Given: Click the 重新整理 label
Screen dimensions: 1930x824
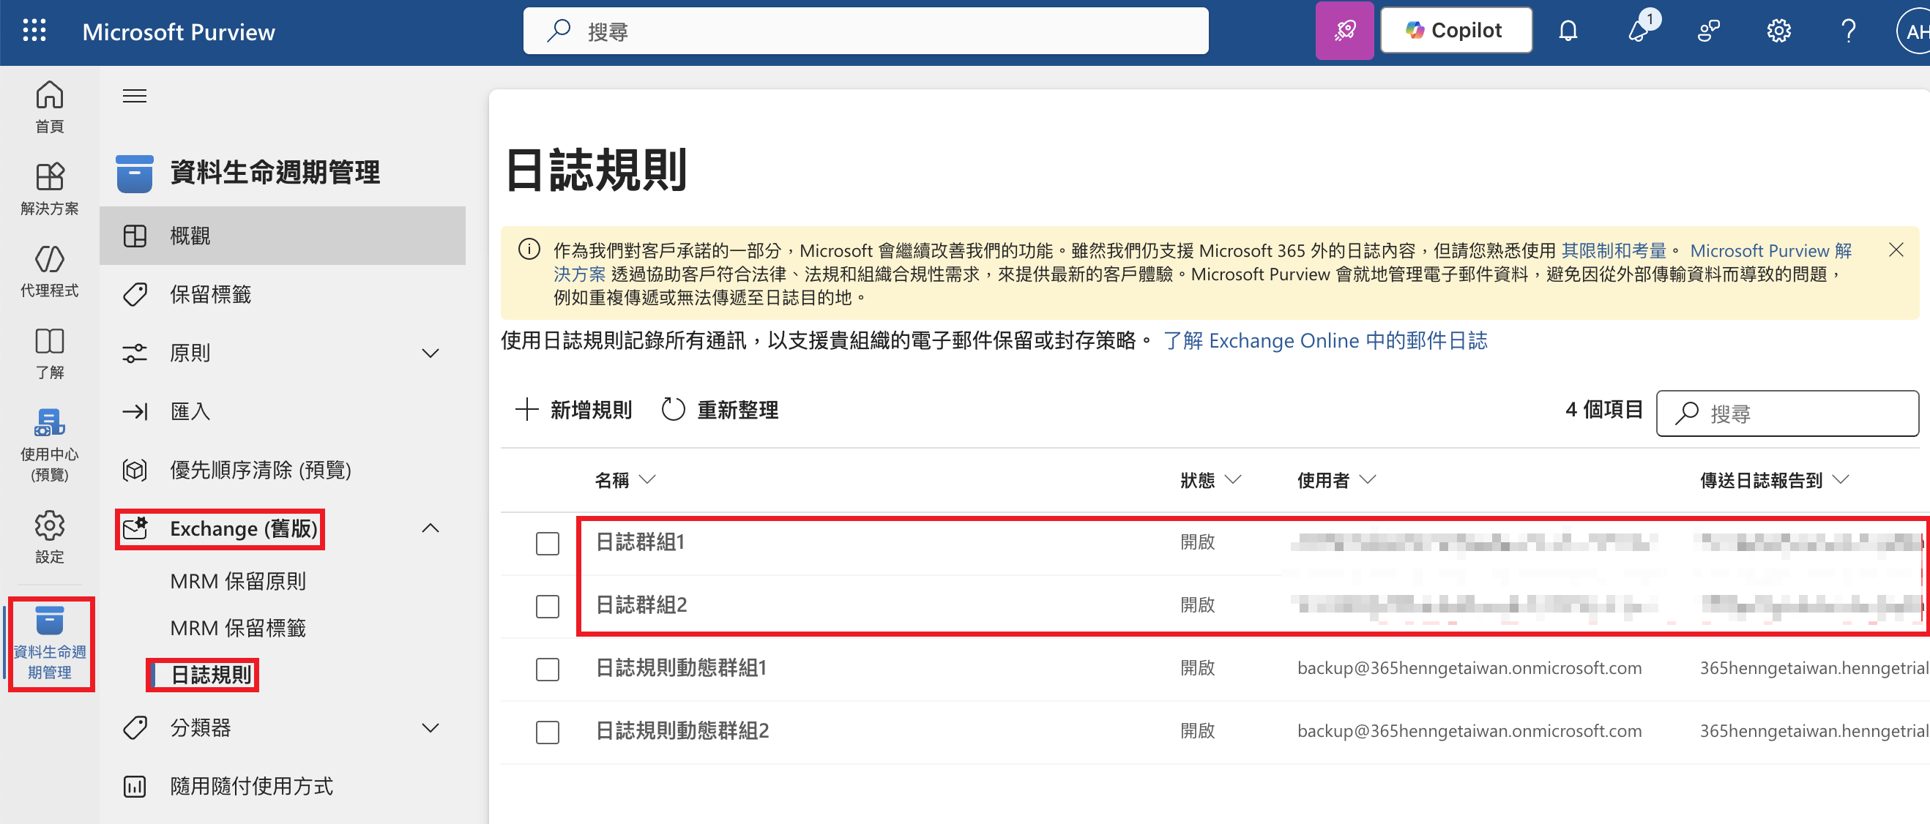Looking at the screenshot, I should click(x=737, y=410).
